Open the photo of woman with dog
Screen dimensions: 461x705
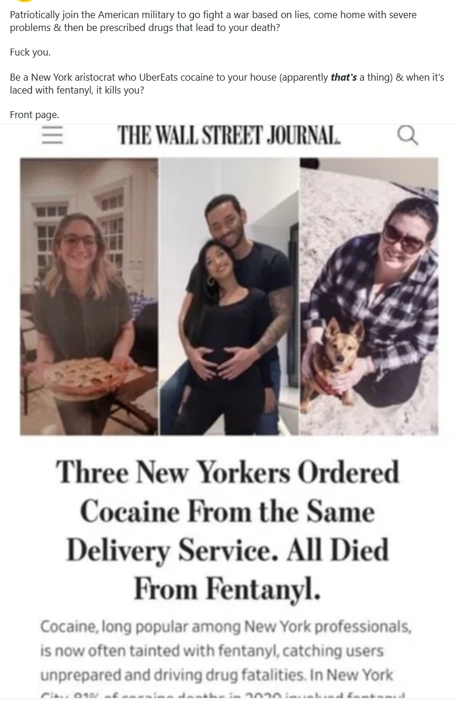(369, 296)
